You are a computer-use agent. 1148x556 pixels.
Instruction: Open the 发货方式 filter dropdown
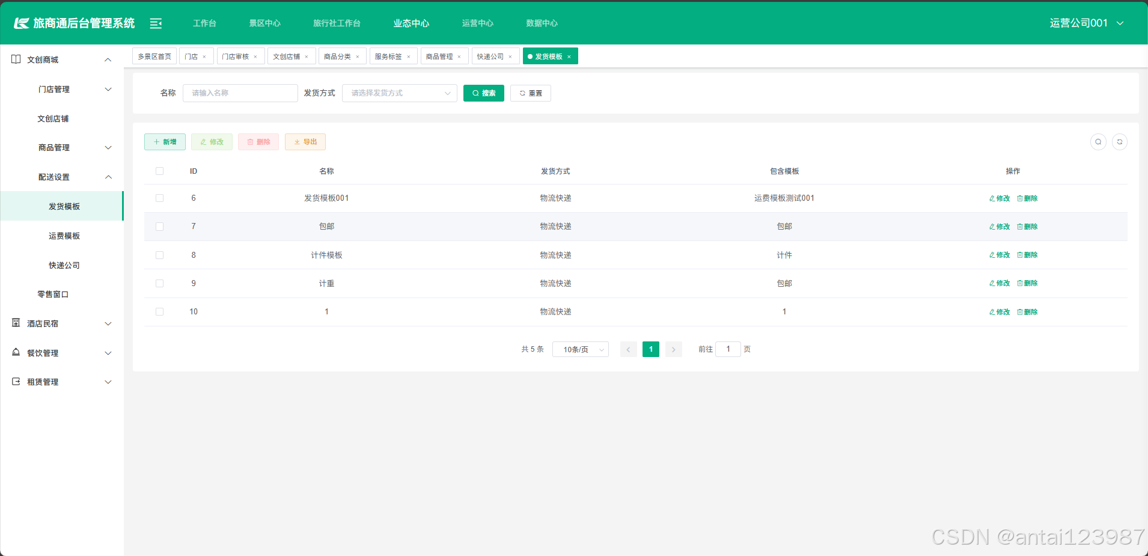pyautogui.click(x=400, y=93)
